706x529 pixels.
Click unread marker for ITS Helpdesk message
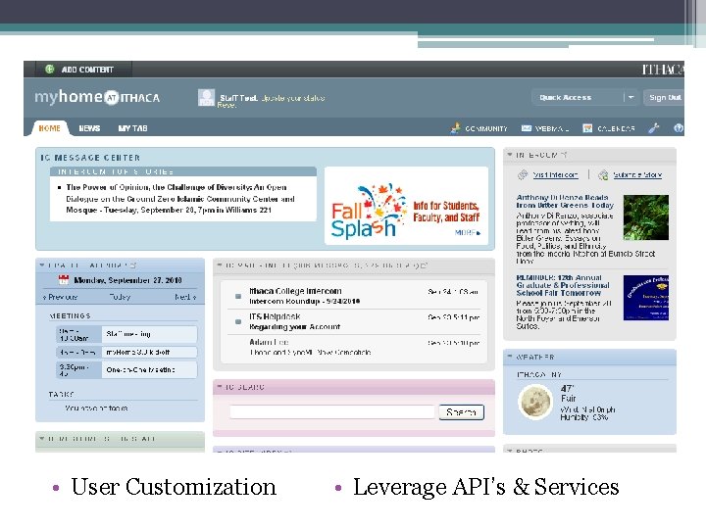(x=238, y=321)
